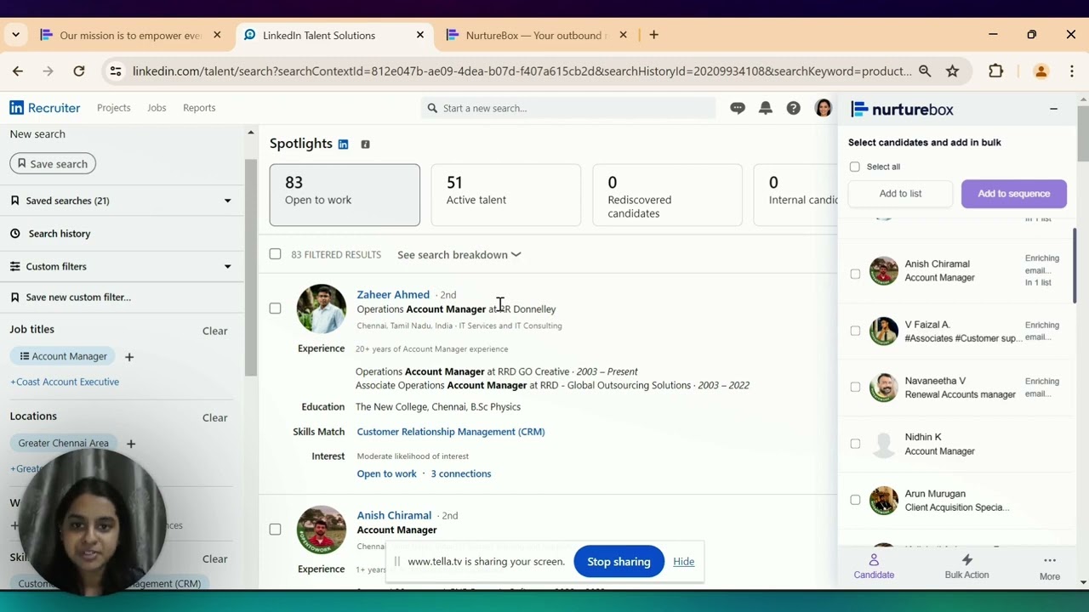
Task: Open new browser tab
Action: [653, 35]
